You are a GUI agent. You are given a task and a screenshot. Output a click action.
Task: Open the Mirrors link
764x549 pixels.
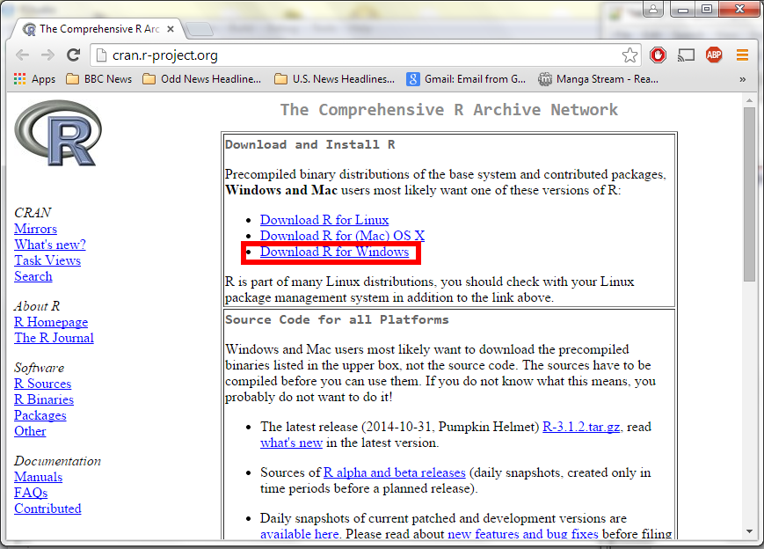click(x=35, y=229)
